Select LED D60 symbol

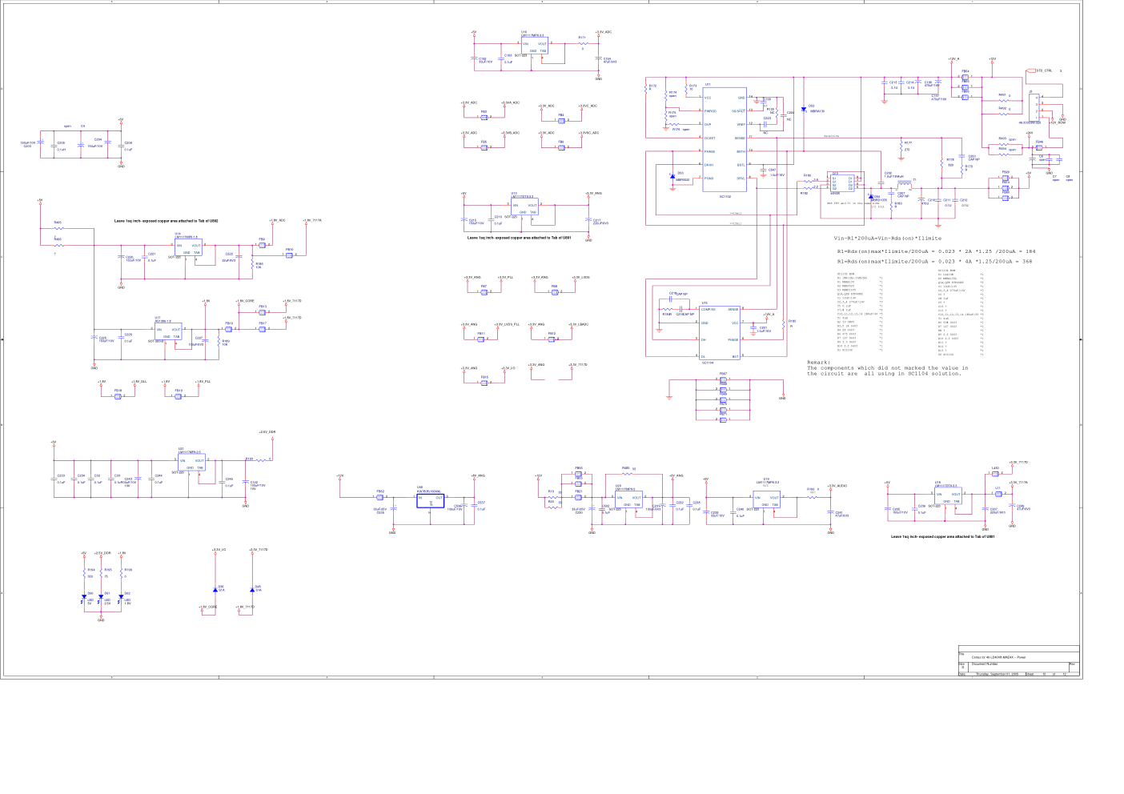pyautogui.click(x=83, y=597)
